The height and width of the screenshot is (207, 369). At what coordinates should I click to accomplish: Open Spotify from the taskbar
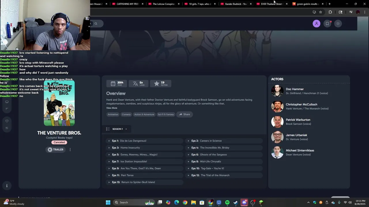click(x=227, y=202)
